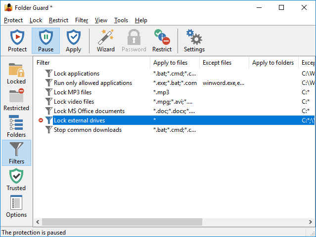The image size is (316, 237).
Task: Click blue funnel icon of Lock external drives
Action: [49, 120]
